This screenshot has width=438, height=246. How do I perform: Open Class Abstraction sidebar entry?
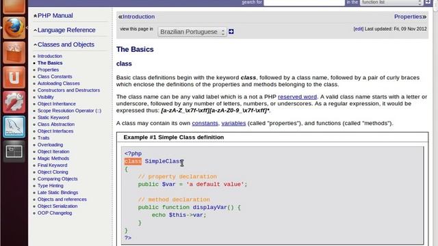coord(56,124)
